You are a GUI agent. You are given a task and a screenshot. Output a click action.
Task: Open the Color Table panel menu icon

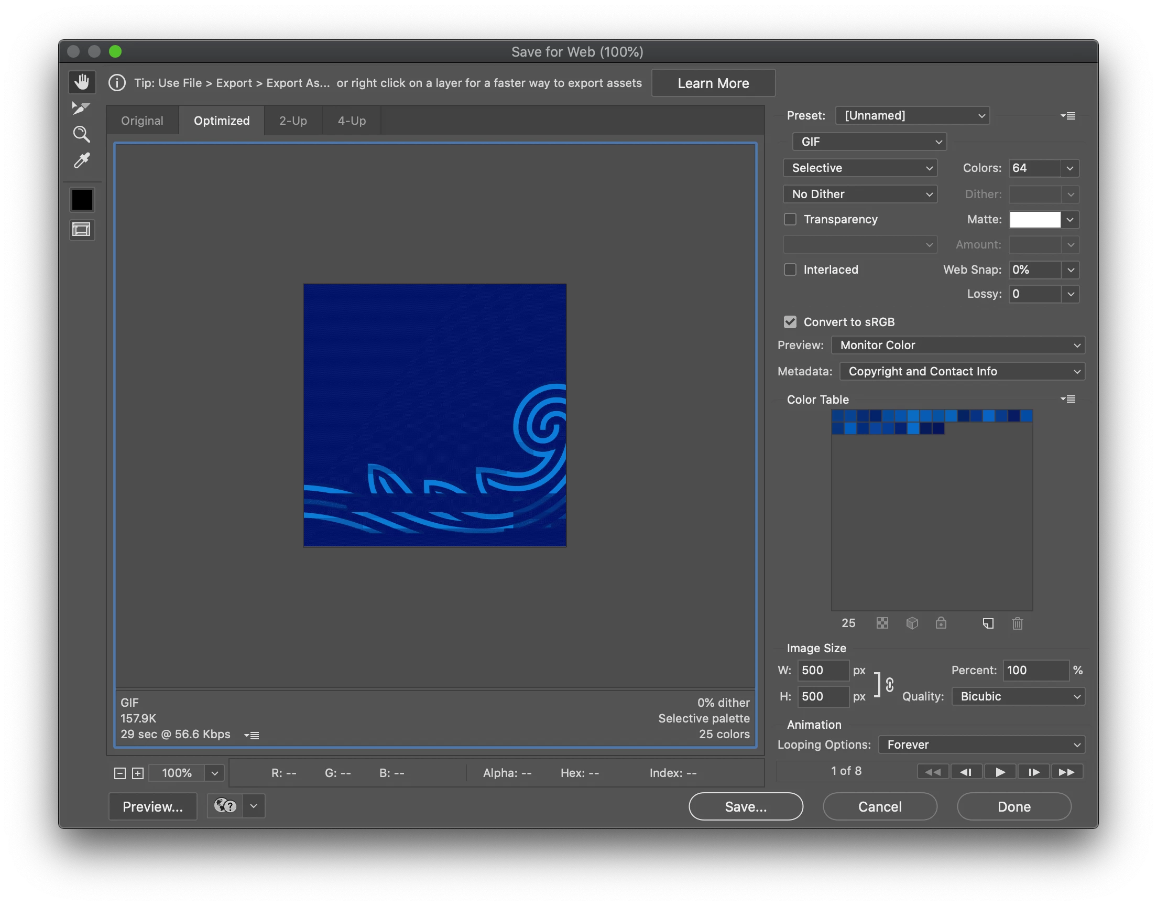tap(1068, 399)
